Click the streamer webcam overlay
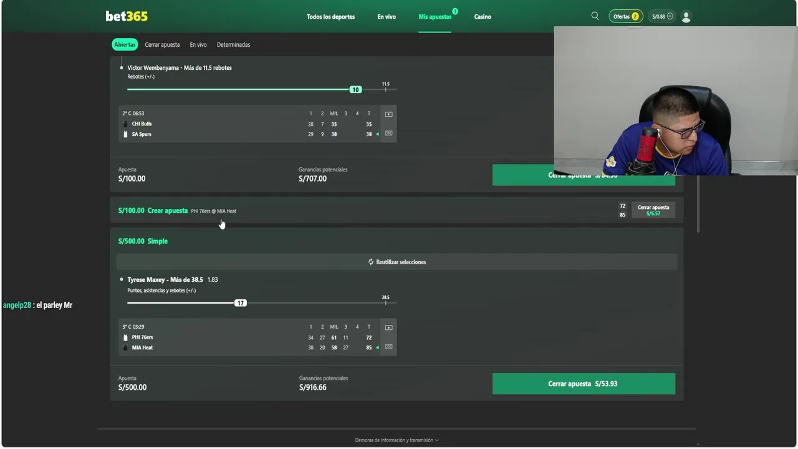This screenshot has width=798, height=449. click(675, 101)
